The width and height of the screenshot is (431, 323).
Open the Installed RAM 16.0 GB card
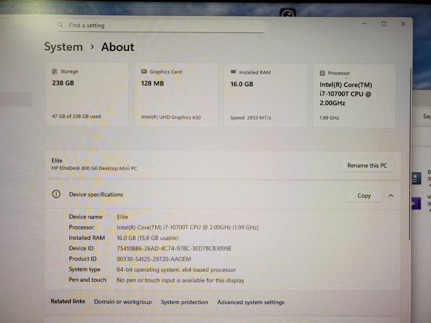coord(265,96)
